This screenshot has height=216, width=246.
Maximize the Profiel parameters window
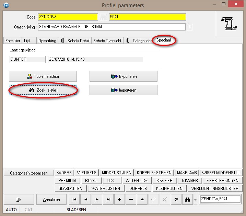click(224, 4)
